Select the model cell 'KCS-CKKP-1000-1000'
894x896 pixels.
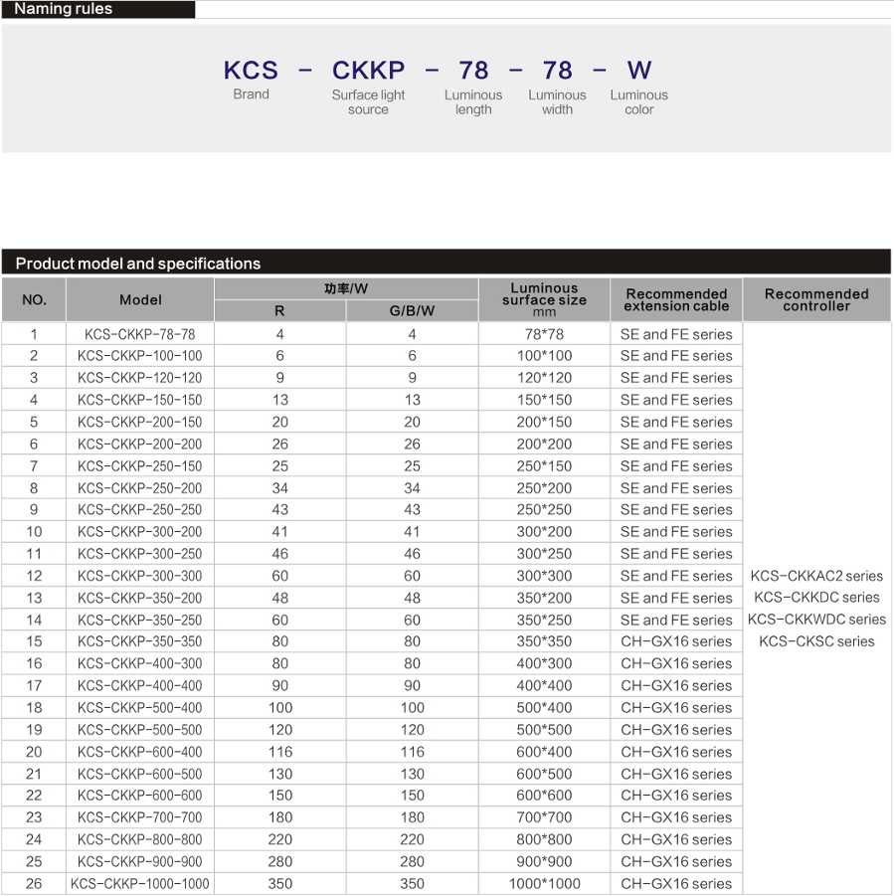point(140,884)
